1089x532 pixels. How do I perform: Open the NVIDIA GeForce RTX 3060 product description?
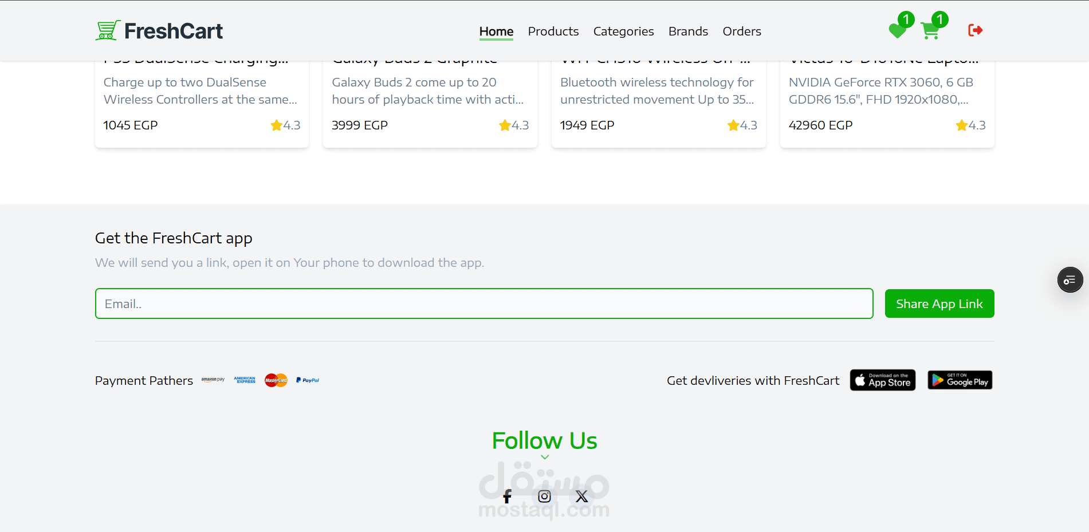click(x=881, y=91)
